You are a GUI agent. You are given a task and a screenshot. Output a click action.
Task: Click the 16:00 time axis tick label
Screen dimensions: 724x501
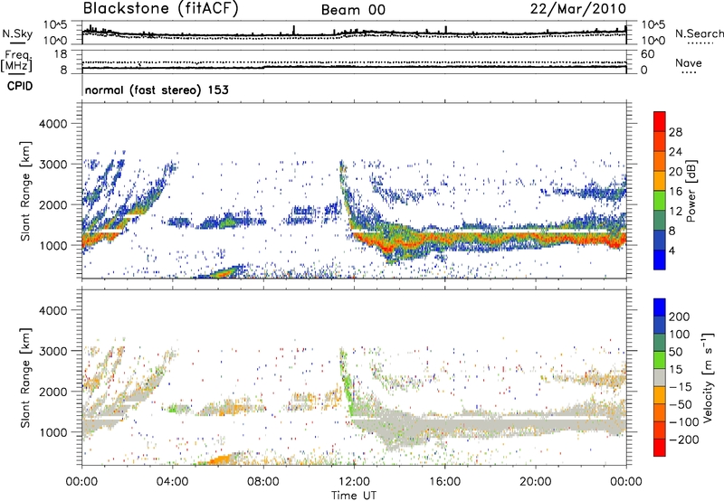click(444, 482)
